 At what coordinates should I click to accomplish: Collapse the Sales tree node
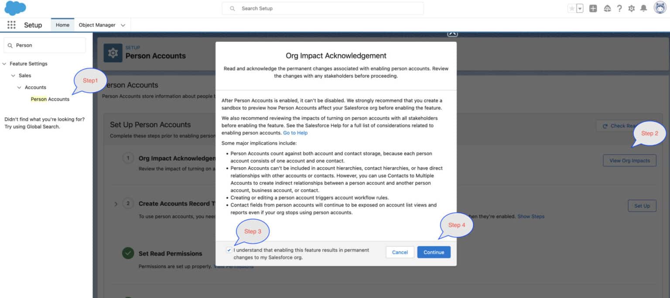tap(13, 75)
